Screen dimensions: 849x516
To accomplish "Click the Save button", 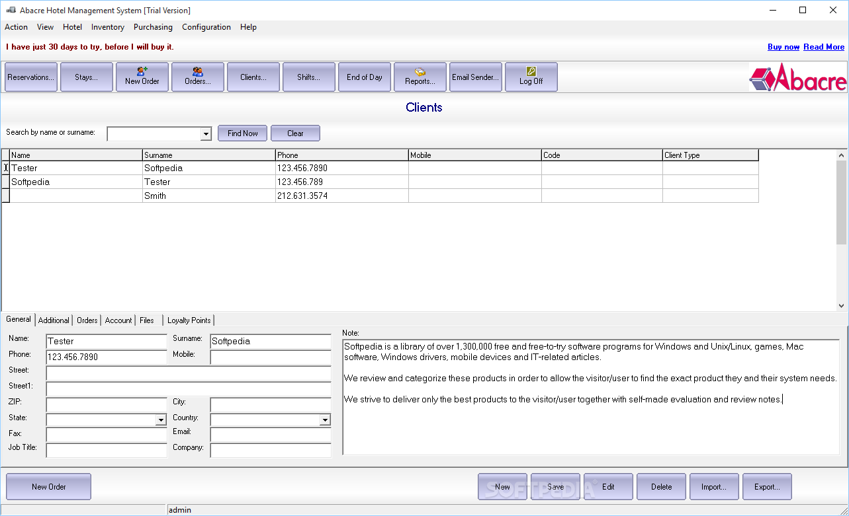I will [x=556, y=487].
